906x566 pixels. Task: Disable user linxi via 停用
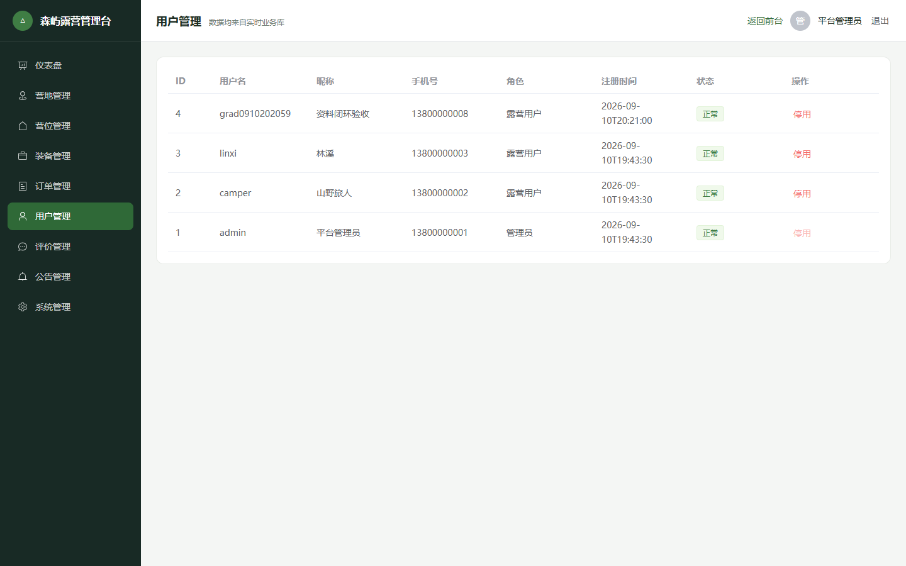pos(802,154)
